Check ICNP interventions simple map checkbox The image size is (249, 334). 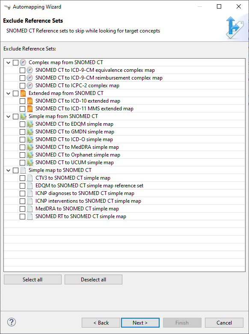[22, 201]
